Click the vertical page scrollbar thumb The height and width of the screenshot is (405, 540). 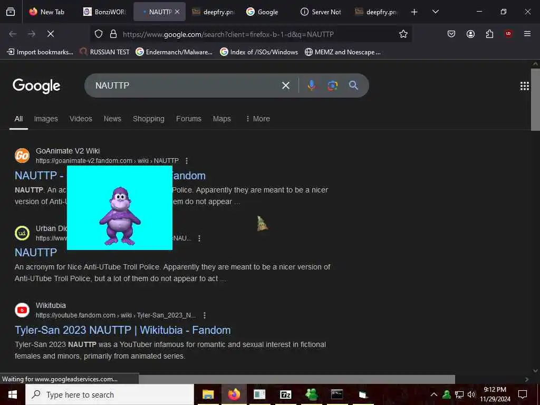[x=535, y=100]
